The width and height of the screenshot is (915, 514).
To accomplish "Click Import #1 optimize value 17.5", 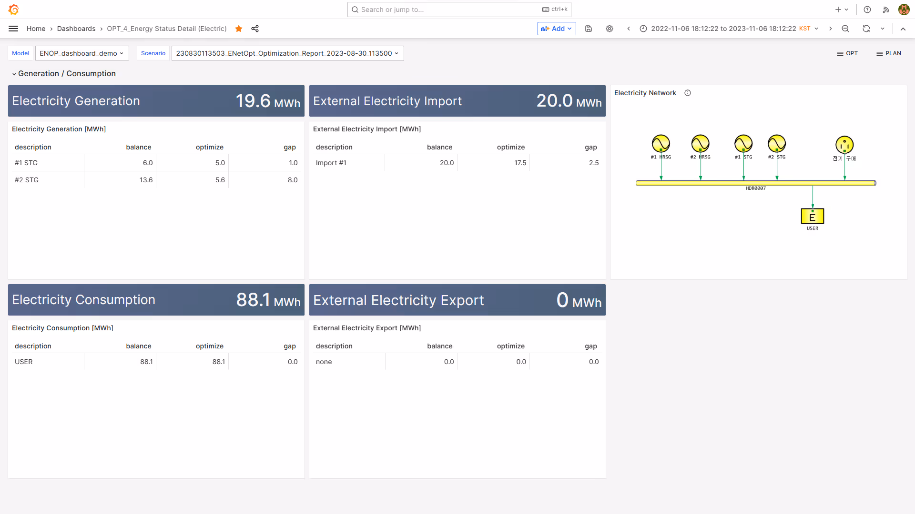I will [520, 163].
